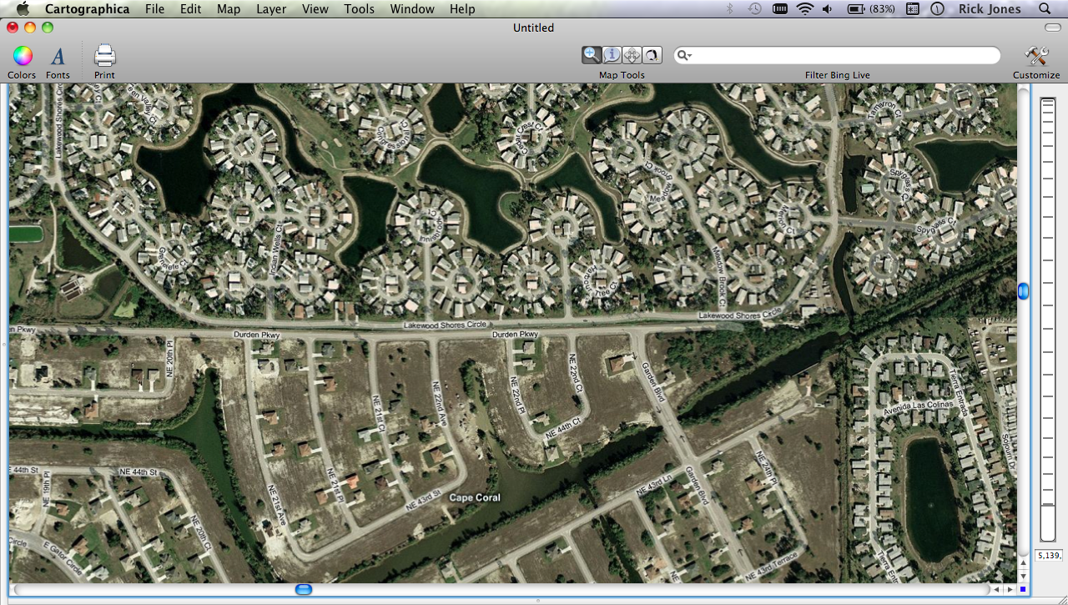The image size is (1068, 605).
Task: Open the Layer menu
Action: click(271, 9)
